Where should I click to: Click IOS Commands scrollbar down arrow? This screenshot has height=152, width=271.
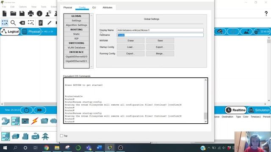click(x=206, y=121)
